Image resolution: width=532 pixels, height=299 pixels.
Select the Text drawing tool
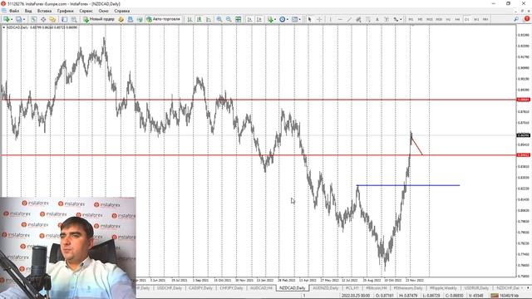[x=377, y=19]
